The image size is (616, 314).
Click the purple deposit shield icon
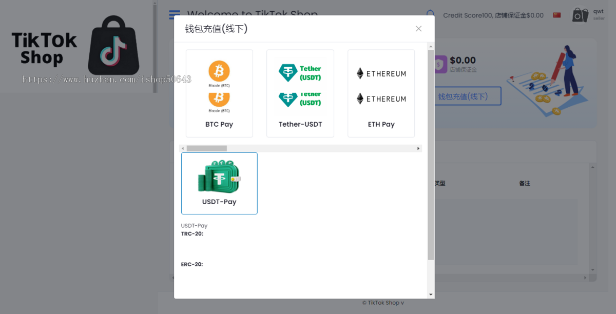coord(439,65)
